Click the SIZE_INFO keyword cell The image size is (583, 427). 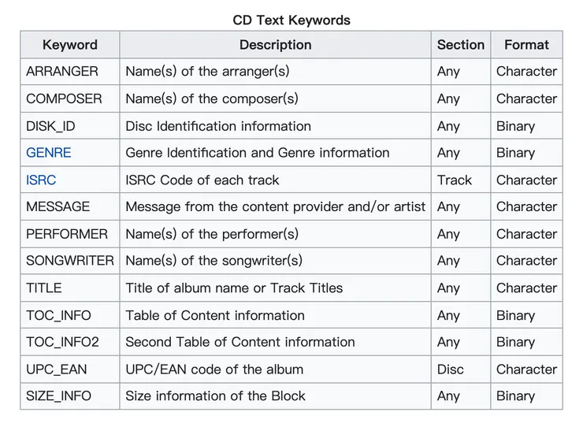59,395
